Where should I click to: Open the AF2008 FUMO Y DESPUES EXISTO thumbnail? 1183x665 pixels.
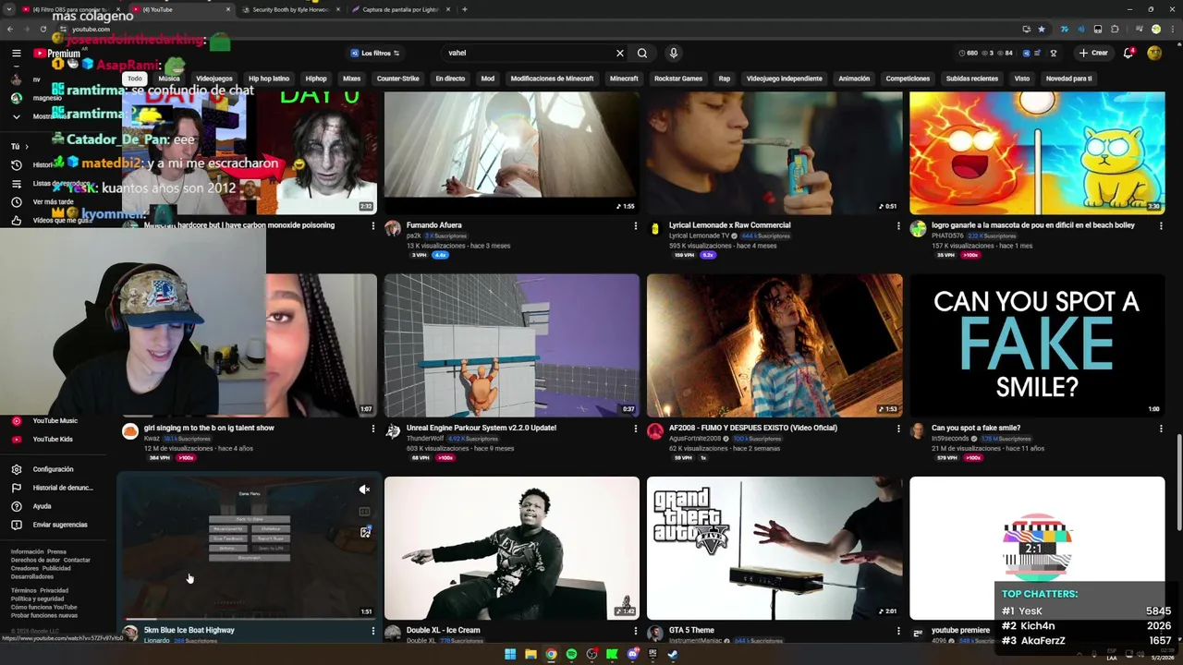click(x=774, y=345)
